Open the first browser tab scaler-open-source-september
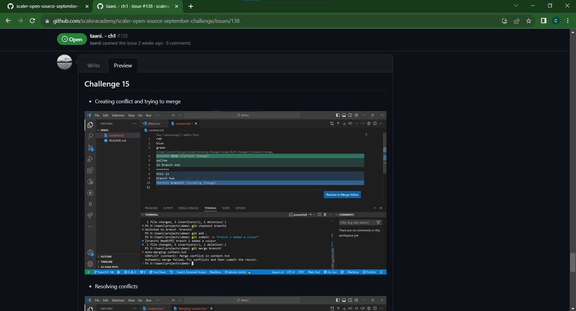576x311 pixels. point(46,6)
